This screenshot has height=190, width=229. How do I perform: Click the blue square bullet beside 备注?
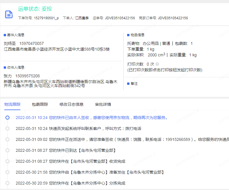[x=128, y=84]
